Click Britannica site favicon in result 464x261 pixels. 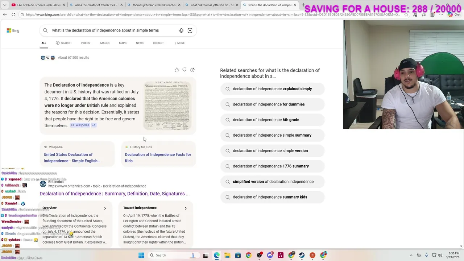coord(43,184)
